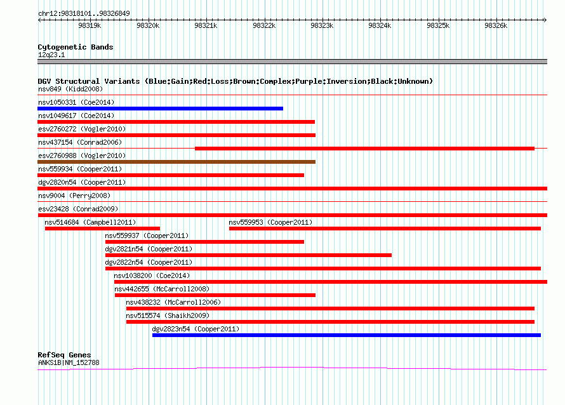Screen dimensions: 565x405
Task: Click the red bar under nsv559953 (Cooper2011)
Action: tap(385, 229)
